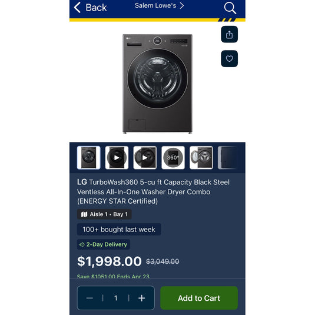315x315 pixels.
Task: Open the 360° view thumbnail
Action: click(173, 158)
